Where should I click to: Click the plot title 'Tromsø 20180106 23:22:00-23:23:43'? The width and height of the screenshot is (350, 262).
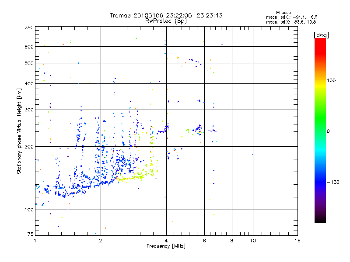166,15
